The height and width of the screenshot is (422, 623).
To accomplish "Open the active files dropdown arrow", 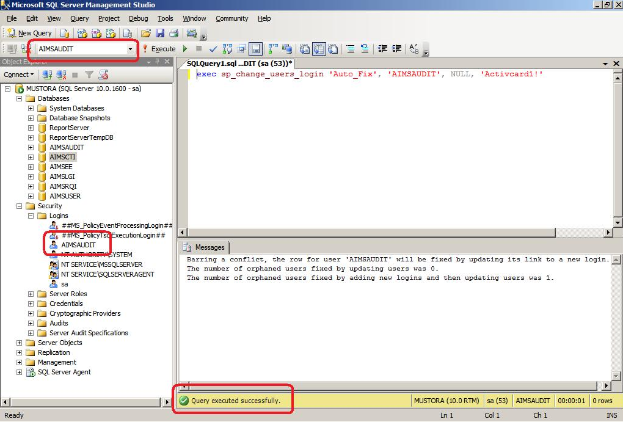I will click(x=605, y=64).
